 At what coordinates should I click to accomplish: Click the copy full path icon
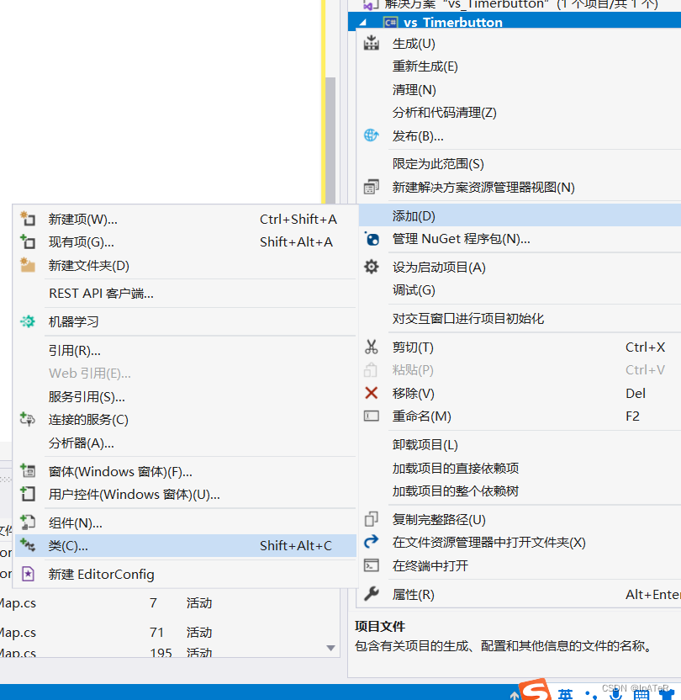pos(371,519)
